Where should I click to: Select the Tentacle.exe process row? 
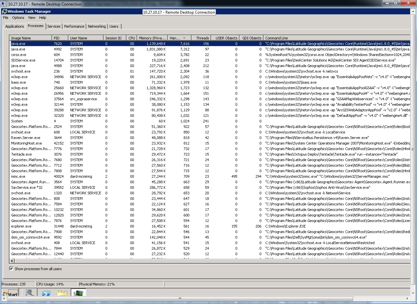(210, 154)
